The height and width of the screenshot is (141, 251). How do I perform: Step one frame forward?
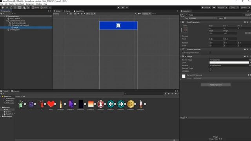[x=127, y=7]
